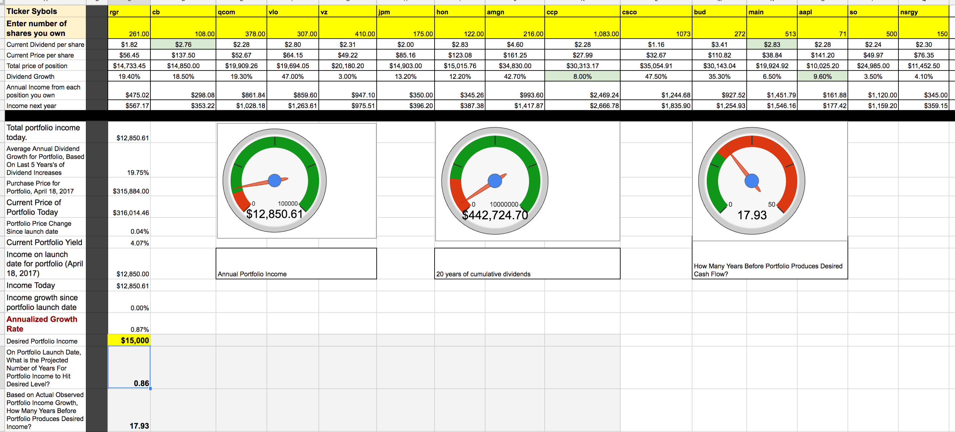Click the Income next year cell for amgn
The image size is (955, 432).
pos(514,105)
